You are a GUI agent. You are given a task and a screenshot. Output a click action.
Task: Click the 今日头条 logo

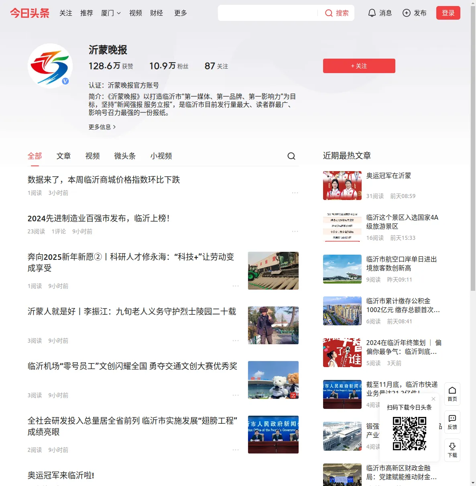point(30,13)
